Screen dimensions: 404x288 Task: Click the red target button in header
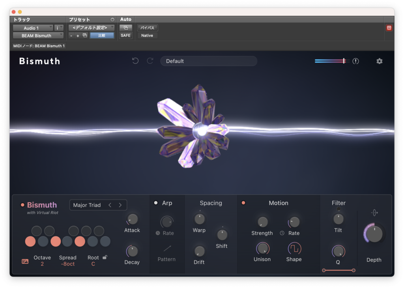pos(389,28)
